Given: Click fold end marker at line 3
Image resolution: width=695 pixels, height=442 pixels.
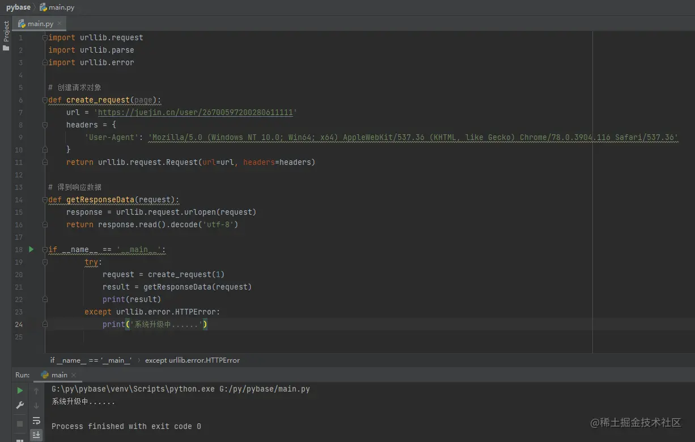Looking at the screenshot, I should [x=45, y=62].
